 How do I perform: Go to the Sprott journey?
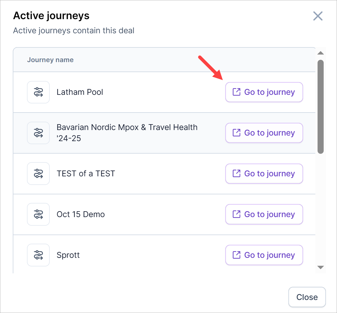click(x=264, y=255)
